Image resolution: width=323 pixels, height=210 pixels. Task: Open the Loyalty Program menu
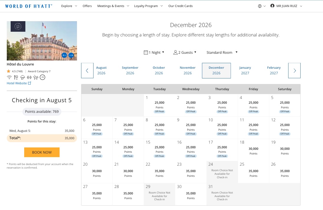click(x=148, y=6)
